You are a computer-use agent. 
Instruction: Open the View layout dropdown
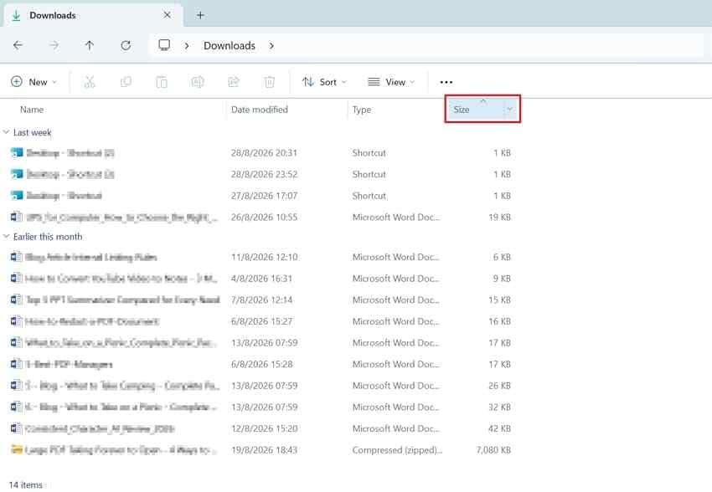tap(391, 82)
